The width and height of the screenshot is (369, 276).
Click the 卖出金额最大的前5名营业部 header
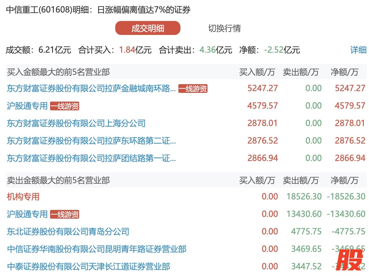pyautogui.click(x=58, y=180)
